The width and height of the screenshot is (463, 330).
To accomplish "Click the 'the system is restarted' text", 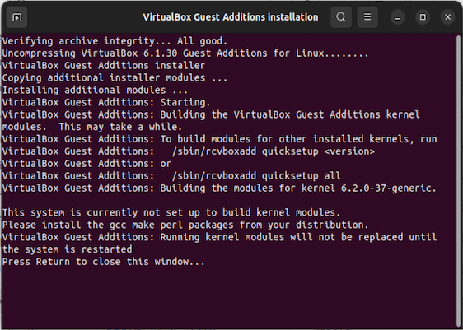I will (x=67, y=249).
